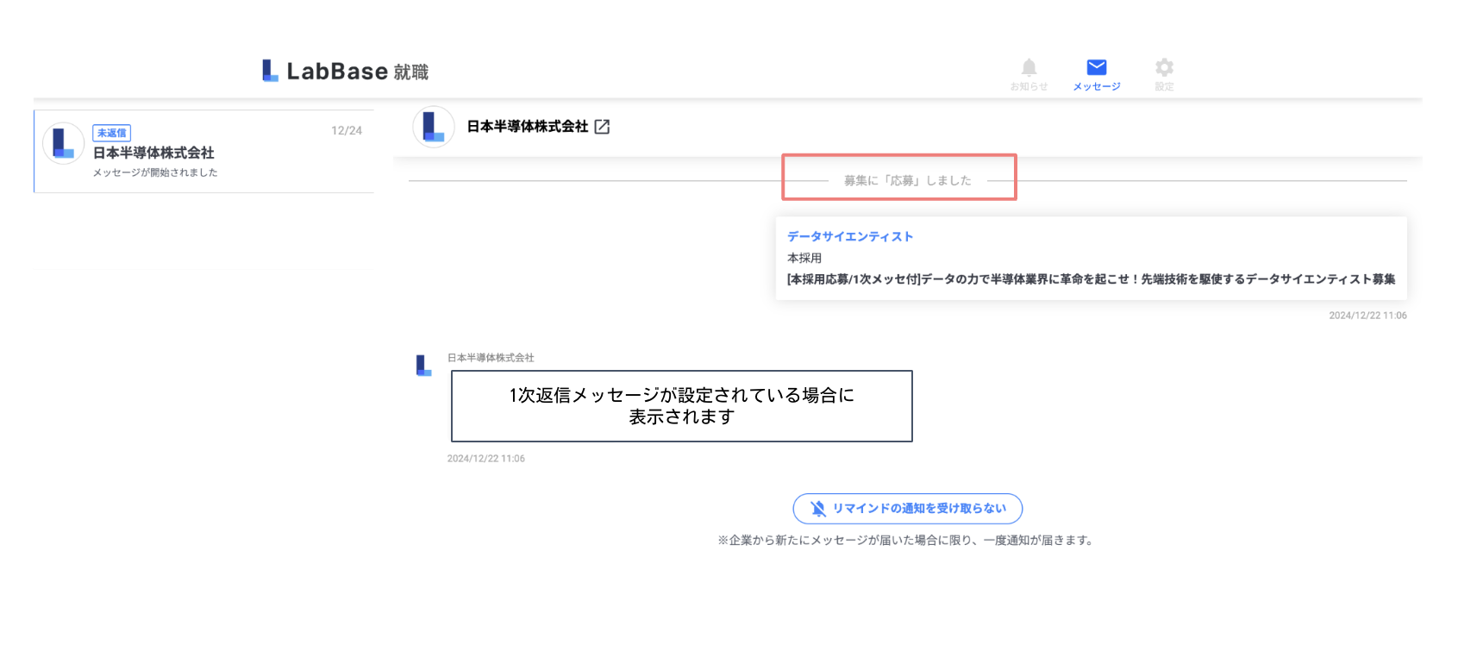The image size is (1483, 645).
Task: Click the crossed-out bell icon in the reminder button
Action: coord(818,509)
